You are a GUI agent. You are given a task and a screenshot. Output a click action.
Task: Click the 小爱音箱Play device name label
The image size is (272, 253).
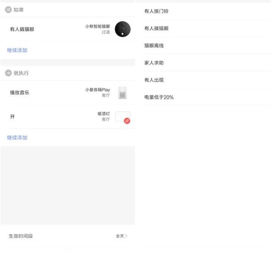pyautogui.click(x=97, y=90)
